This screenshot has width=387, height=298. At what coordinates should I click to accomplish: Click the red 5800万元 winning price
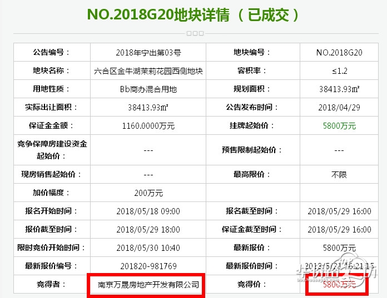click(339, 285)
